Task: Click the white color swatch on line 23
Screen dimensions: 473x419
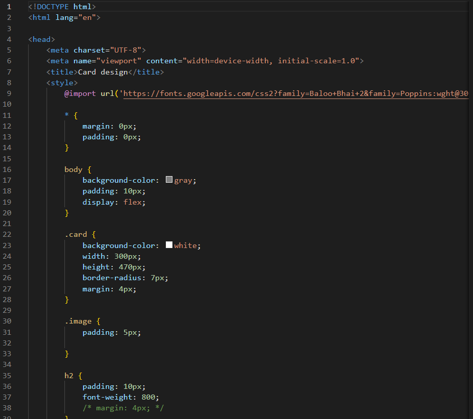Action: pyautogui.click(x=169, y=245)
